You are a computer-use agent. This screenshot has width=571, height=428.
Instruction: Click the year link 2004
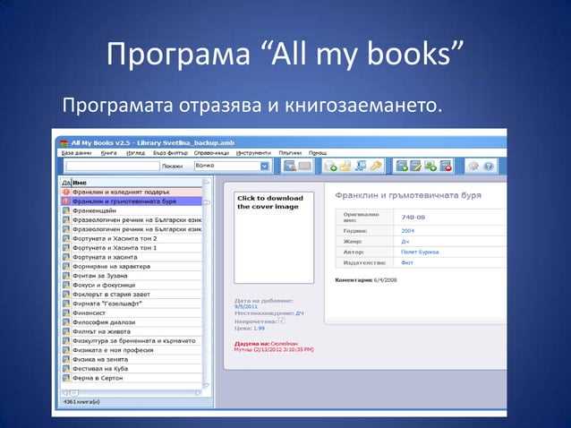click(407, 231)
